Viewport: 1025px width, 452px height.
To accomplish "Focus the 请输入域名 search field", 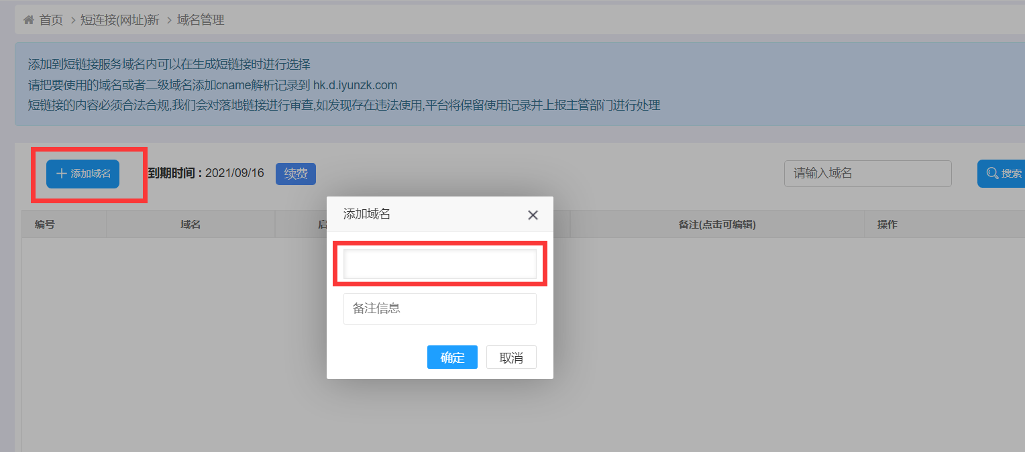I will point(868,174).
